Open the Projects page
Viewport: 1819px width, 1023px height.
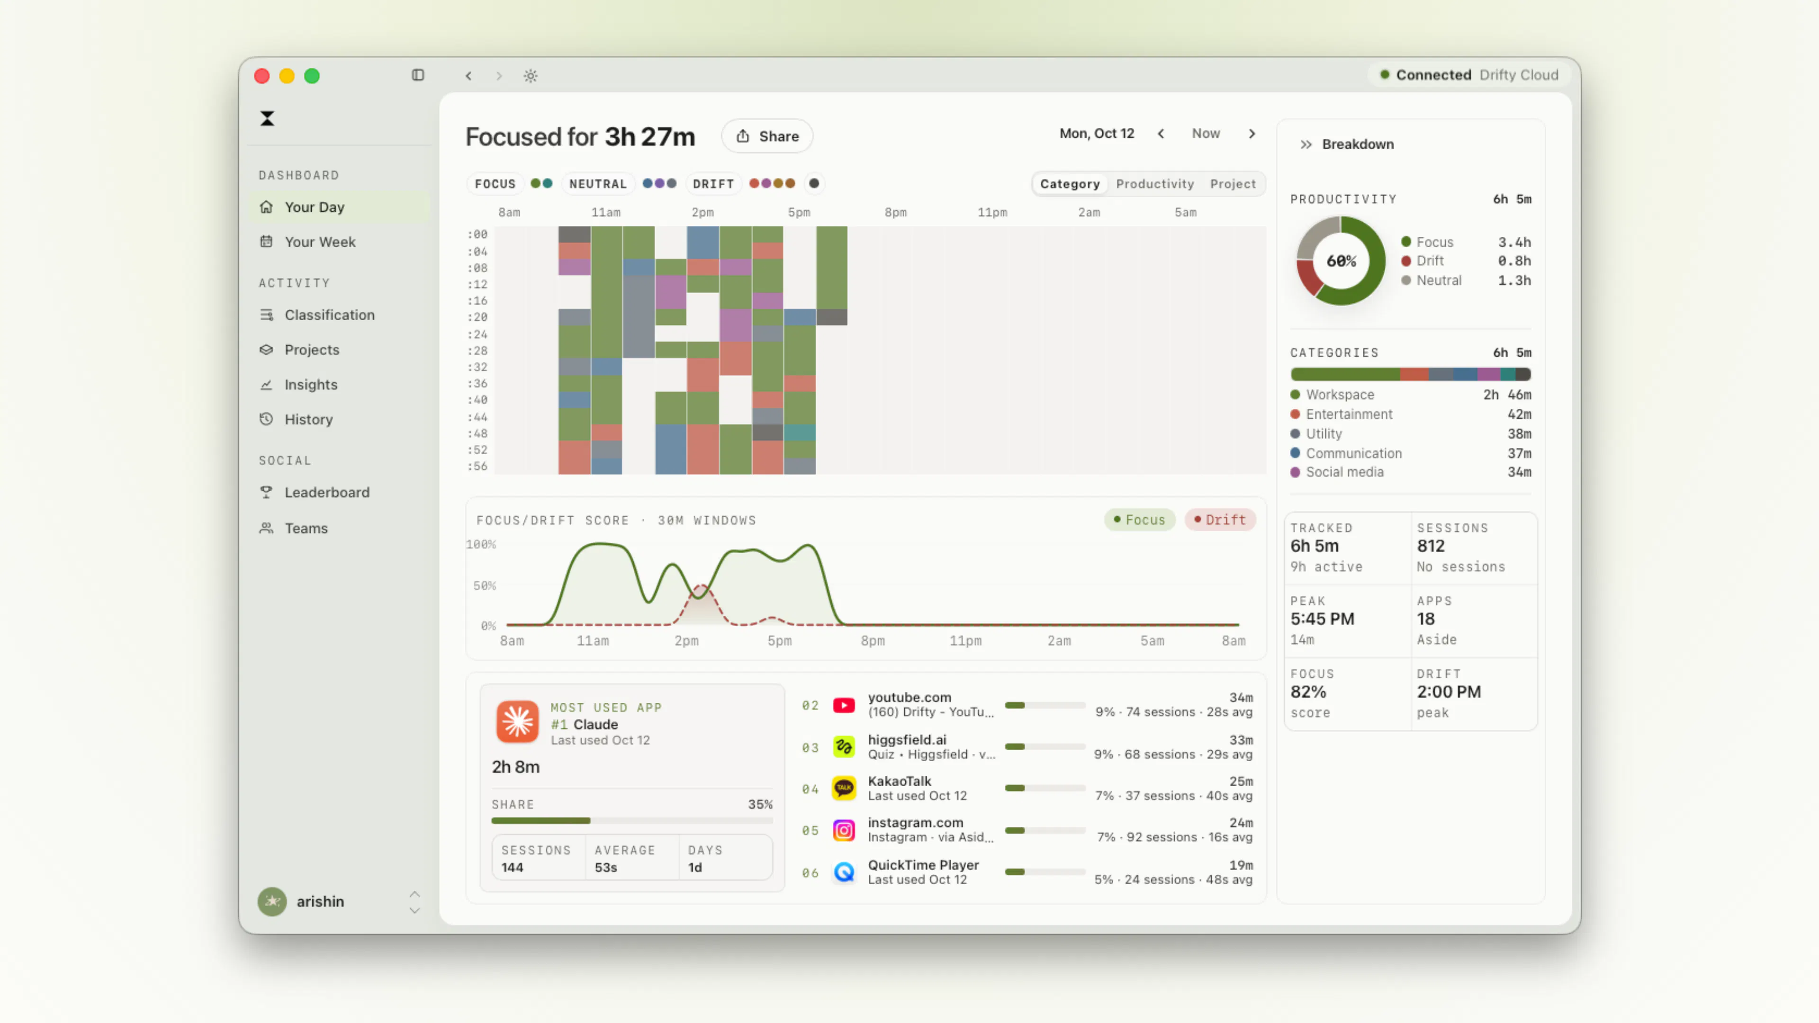point(339,350)
